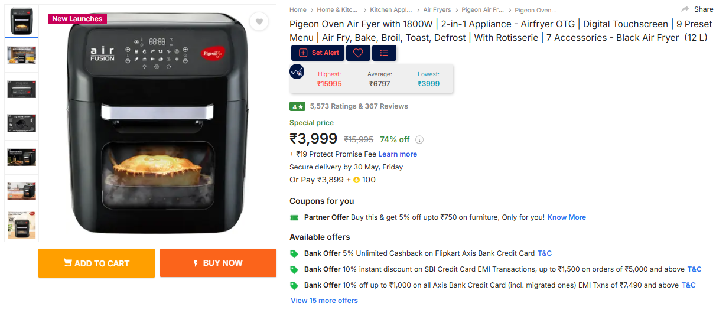Click the green Partner Offer coupon icon
The height and width of the screenshot is (313, 716).
point(294,217)
